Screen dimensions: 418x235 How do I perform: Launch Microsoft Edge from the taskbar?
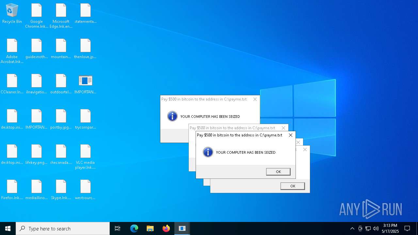(134, 228)
